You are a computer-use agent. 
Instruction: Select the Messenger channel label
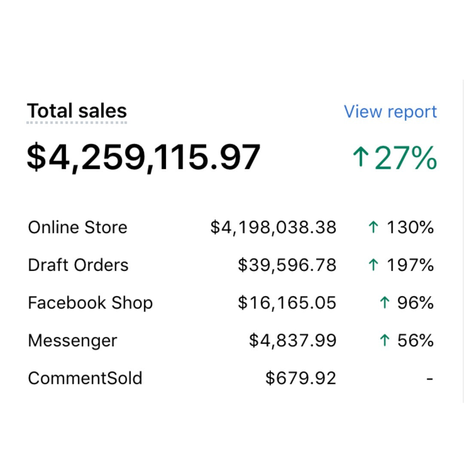coord(72,341)
